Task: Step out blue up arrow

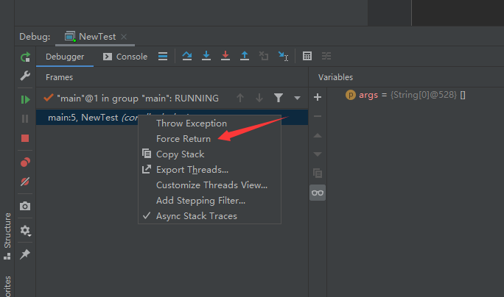Action: coord(245,56)
